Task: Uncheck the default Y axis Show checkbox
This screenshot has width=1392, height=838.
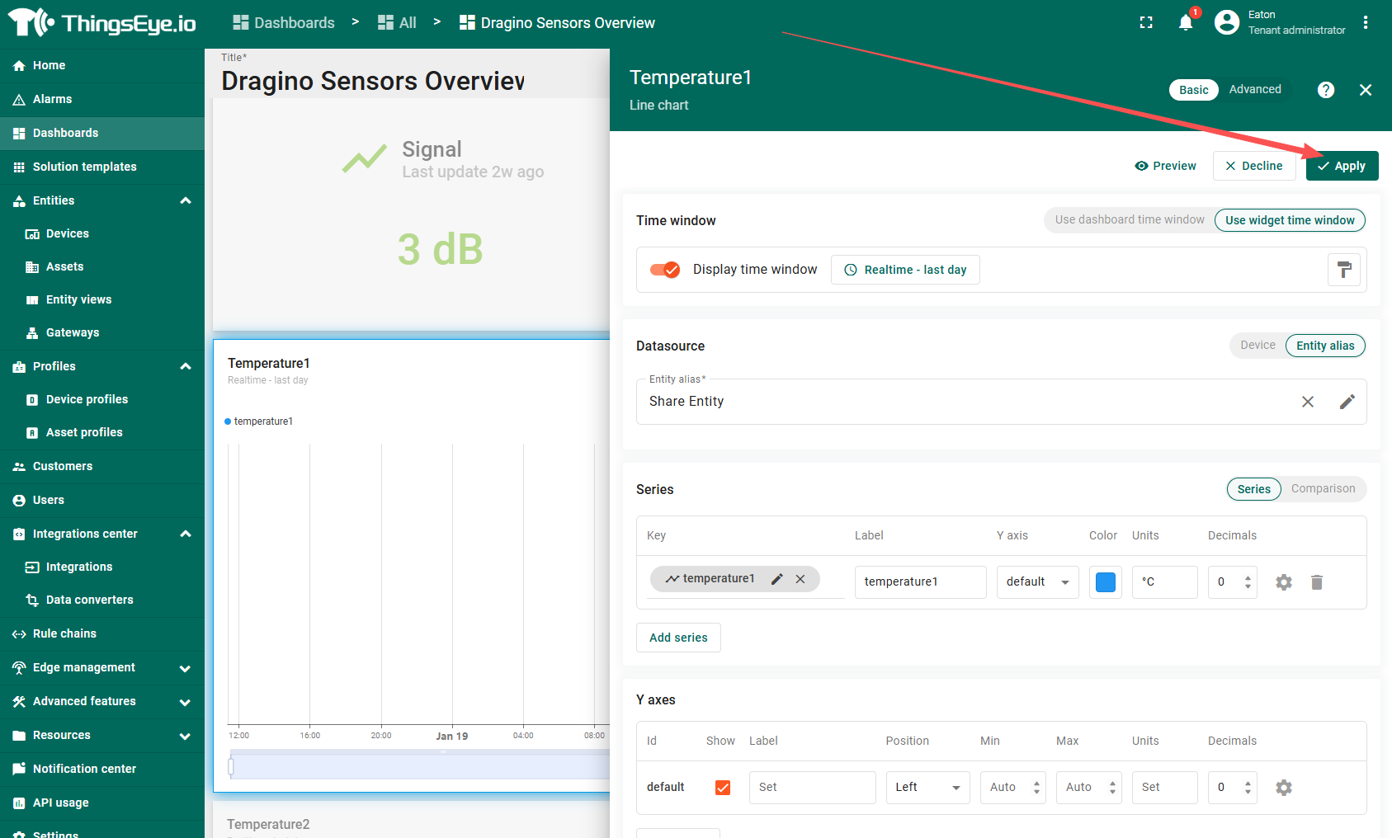Action: 723,788
